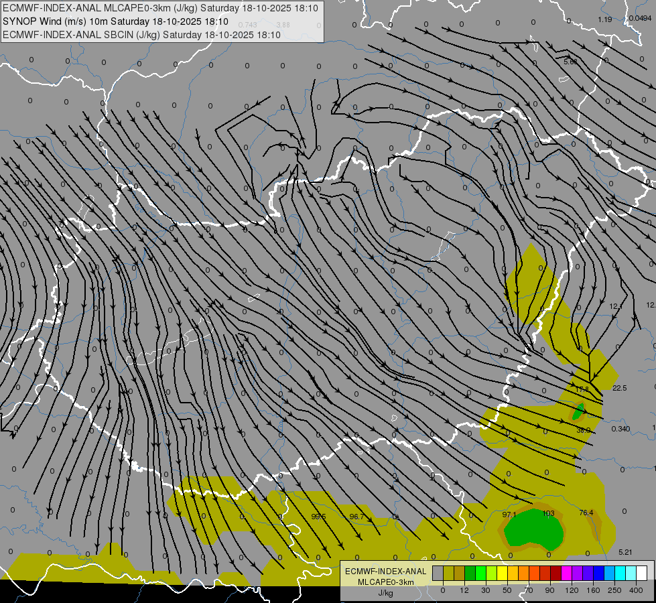Click the '103' value on the map
This screenshot has height=603, width=656.
pos(548,513)
